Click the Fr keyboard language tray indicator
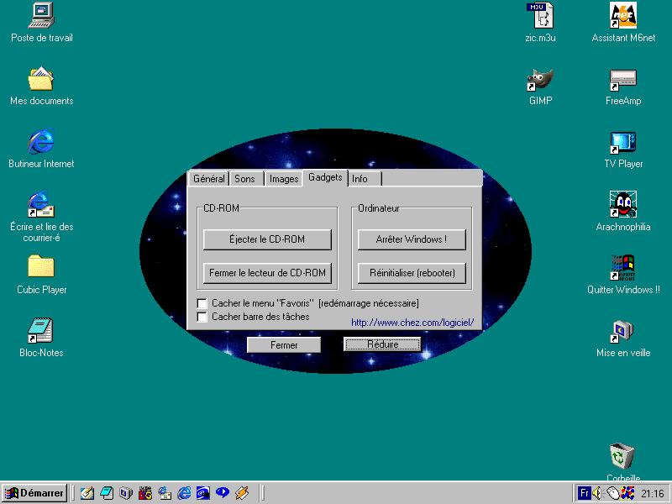Image resolution: width=672 pixels, height=504 pixels. click(x=584, y=493)
